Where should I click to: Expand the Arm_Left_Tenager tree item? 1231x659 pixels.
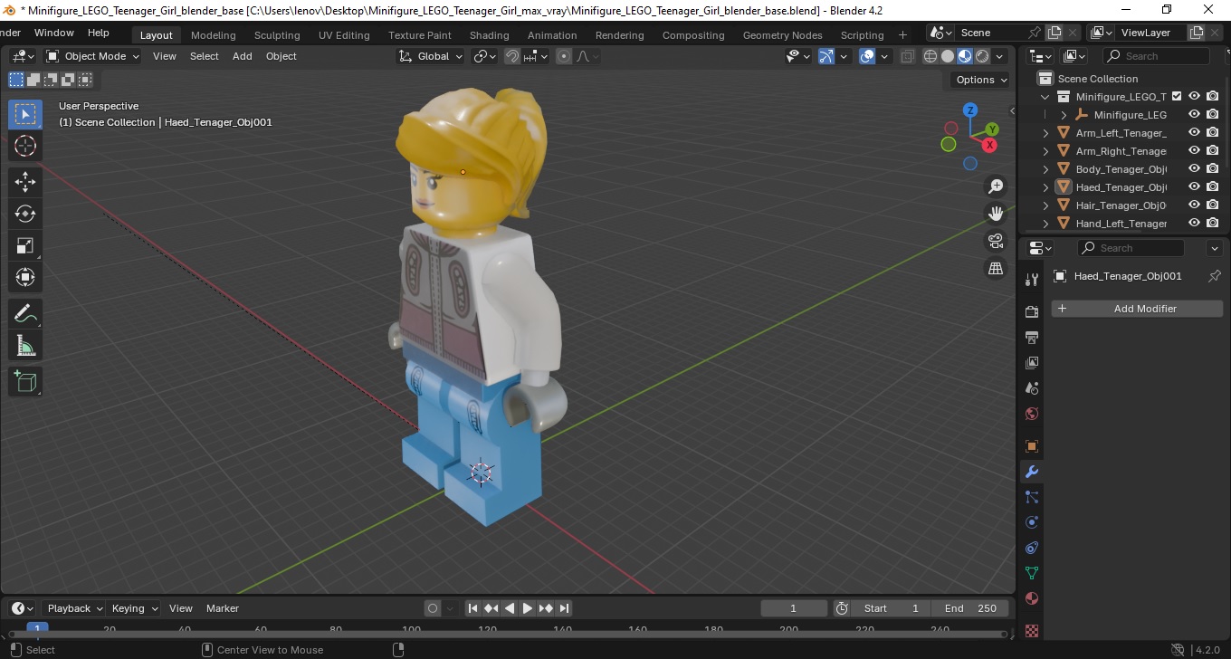(x=1046, y=133)
